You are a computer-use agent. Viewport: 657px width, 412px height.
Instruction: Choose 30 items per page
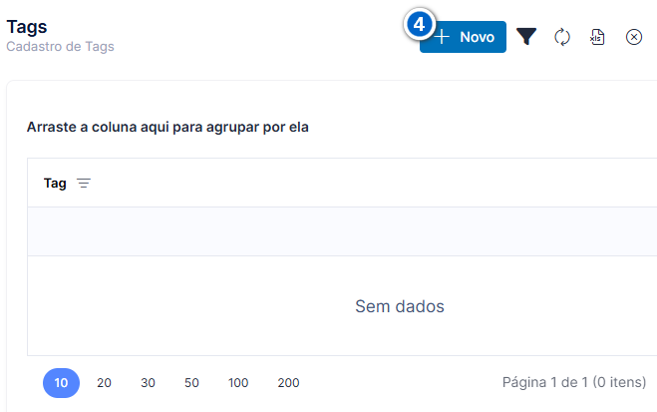coord(148,383)
